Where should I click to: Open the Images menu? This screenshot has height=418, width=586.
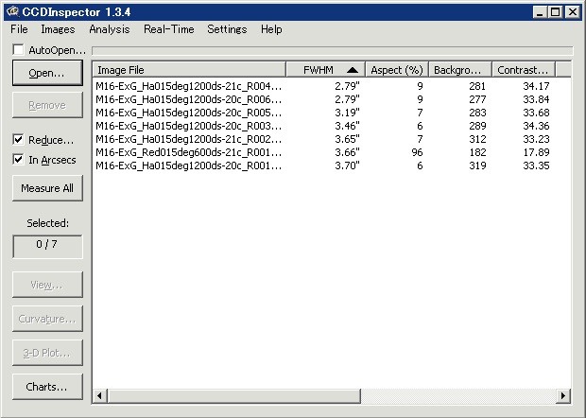[58, 29]
